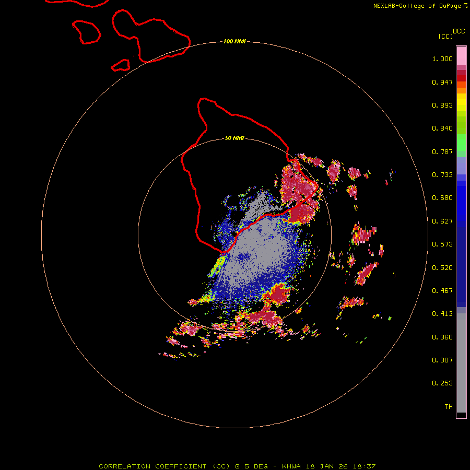Click the Correlation Coefficient KHWA caption text
470x470 pixels.
click(x=237, y=466)
